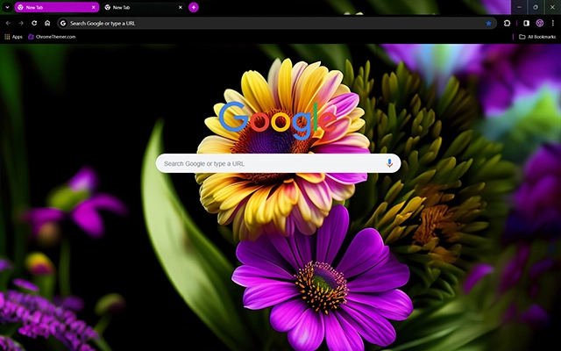Screen dimensions: 561x351
Task: Open the All Bookmarks folder
Action: tap(537, 37)
